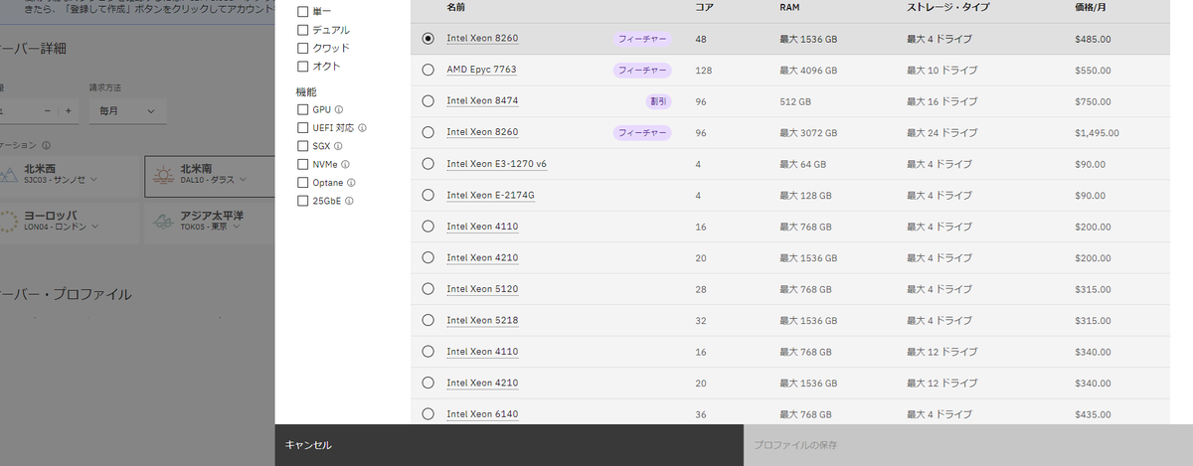The width and height of the screenshot is (1193, 466).
Task: Open the Intel Xeon 5218 name link
Action: [482, 320]
